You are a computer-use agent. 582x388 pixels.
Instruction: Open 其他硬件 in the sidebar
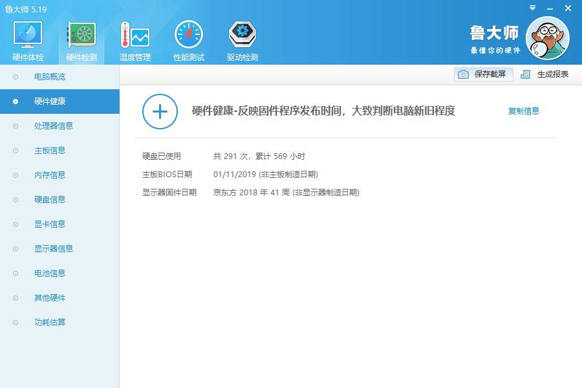(x=59, y=297)
